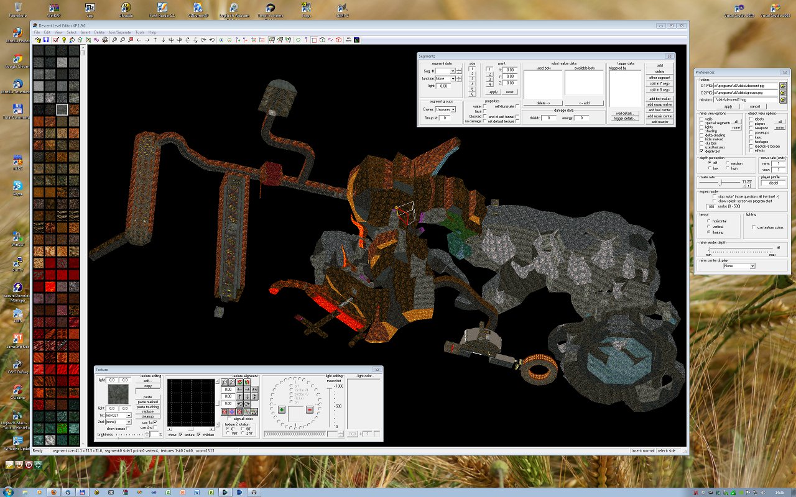Click the Open file toolbar icon

[x=38, y=40]
